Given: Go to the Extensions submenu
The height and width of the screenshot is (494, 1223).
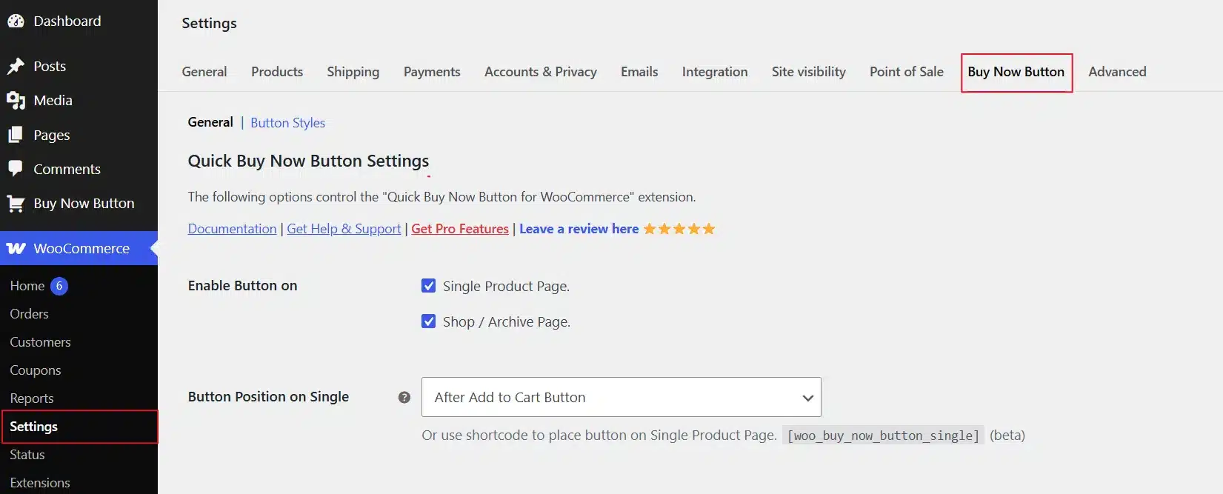Looking at the screenshot, I should [39, 483].
